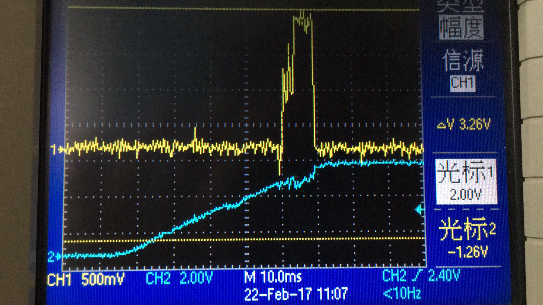This screenshot has width=543, height=305.
Task: Select the 光标1 cursor menu box
Action: tap(466, 182)
